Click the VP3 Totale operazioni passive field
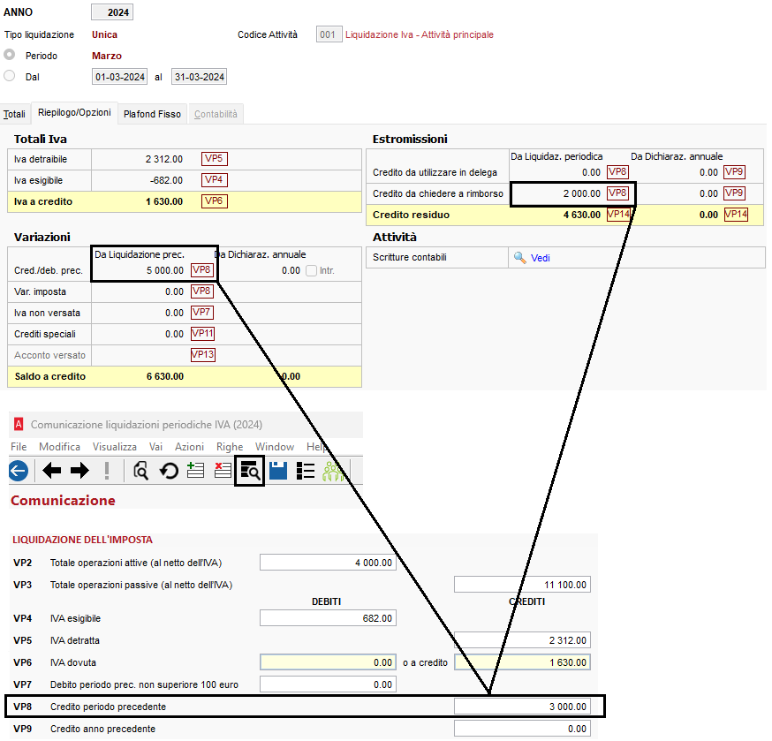772x741 pixels. pos(522,585)
